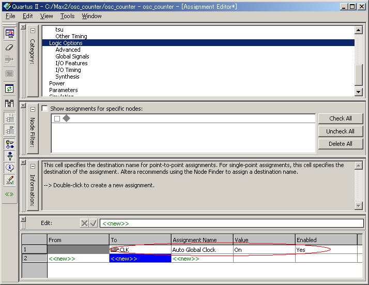Check the empty node row checkbox
The width and height of the screenshot is (369, 285).
(57, 118)
